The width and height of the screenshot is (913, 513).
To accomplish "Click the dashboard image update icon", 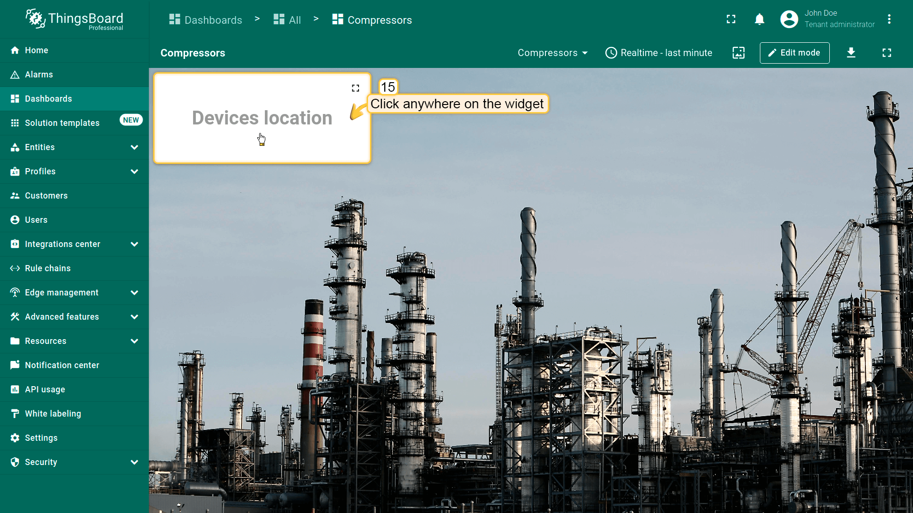I will tap(738, 53).
